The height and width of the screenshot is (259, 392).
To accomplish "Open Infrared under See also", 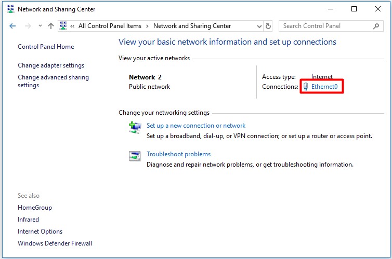I will click(x=28, y=220).
